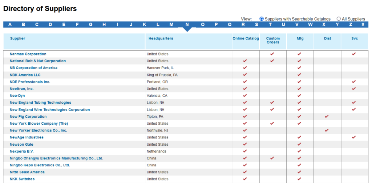Screen dimensions: 372x183
Task: Visit Nitto Seiko America page
Action: tap(27, 172)
